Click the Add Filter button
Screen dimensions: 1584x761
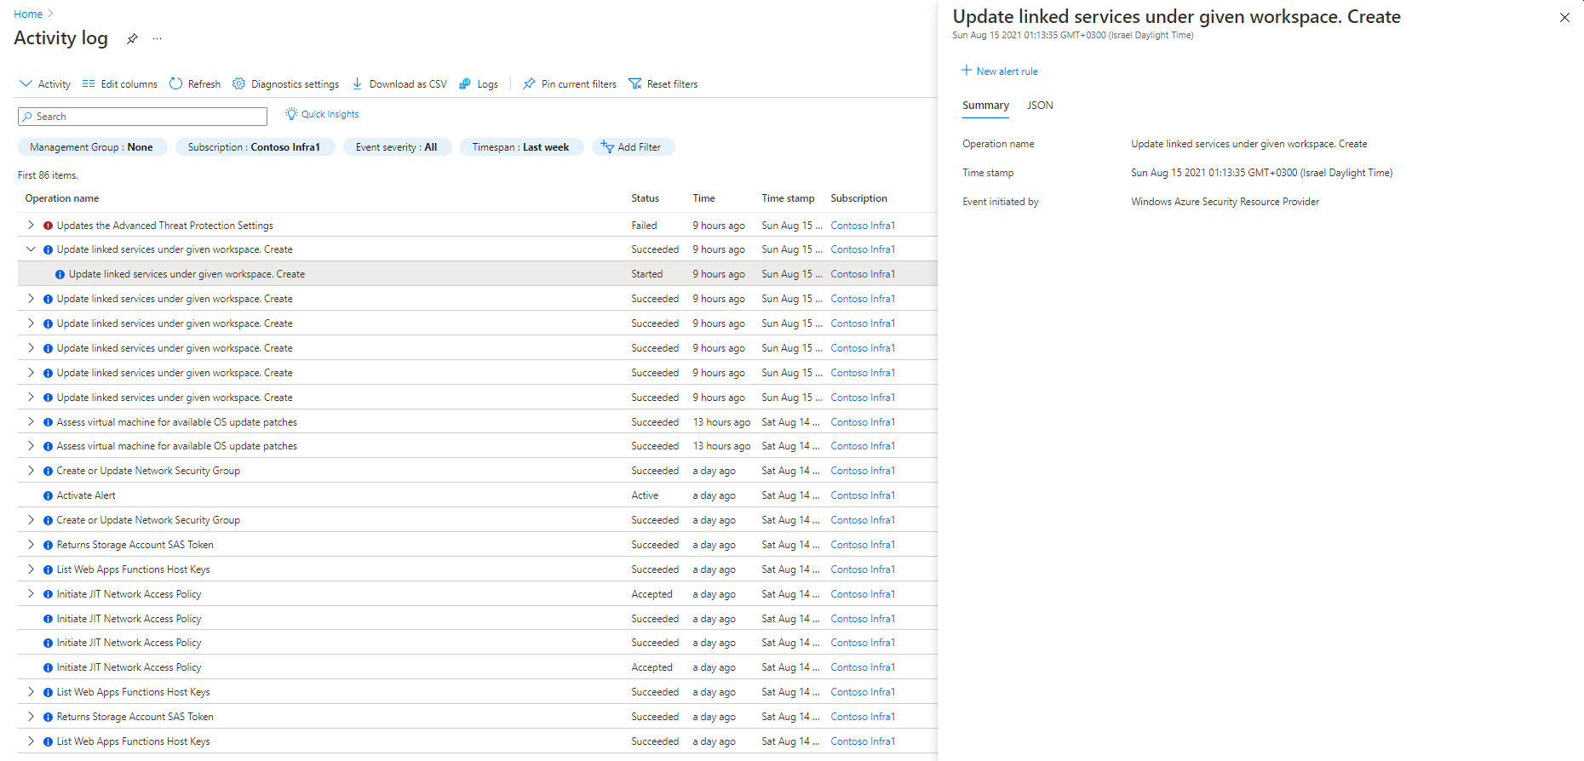(633, 147)
